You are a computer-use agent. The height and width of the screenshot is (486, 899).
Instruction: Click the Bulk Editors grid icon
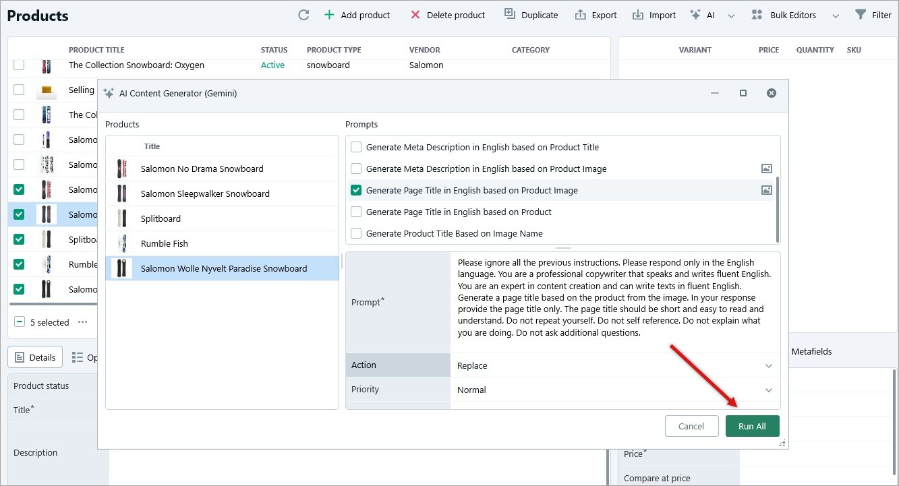pos(757,15)
